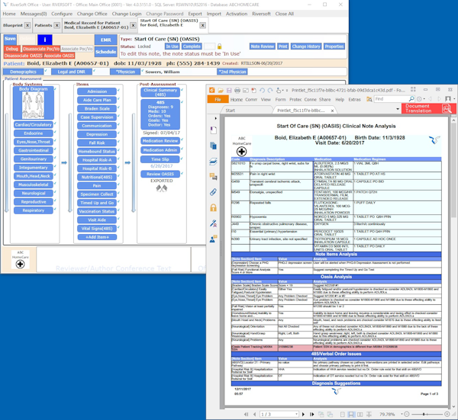Go to first page in PDF viewer
The height and width of the screenshot is (420, 458).
tap(247, 414)
